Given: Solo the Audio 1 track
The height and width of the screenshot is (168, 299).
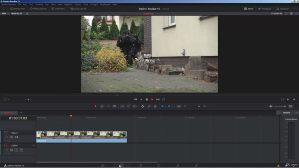Looking at the screenshot, I should click(16, 150).
